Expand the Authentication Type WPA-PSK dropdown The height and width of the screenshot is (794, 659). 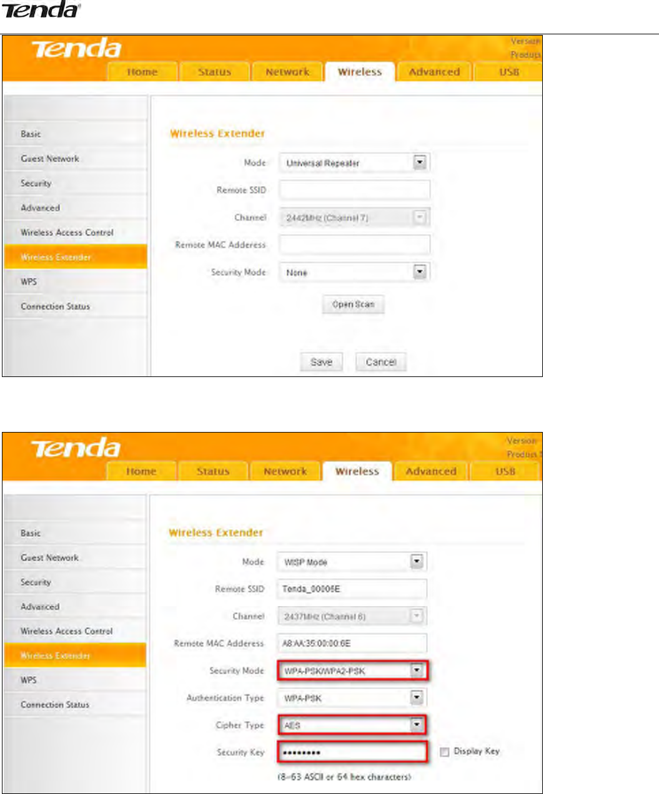click(352, 698)
